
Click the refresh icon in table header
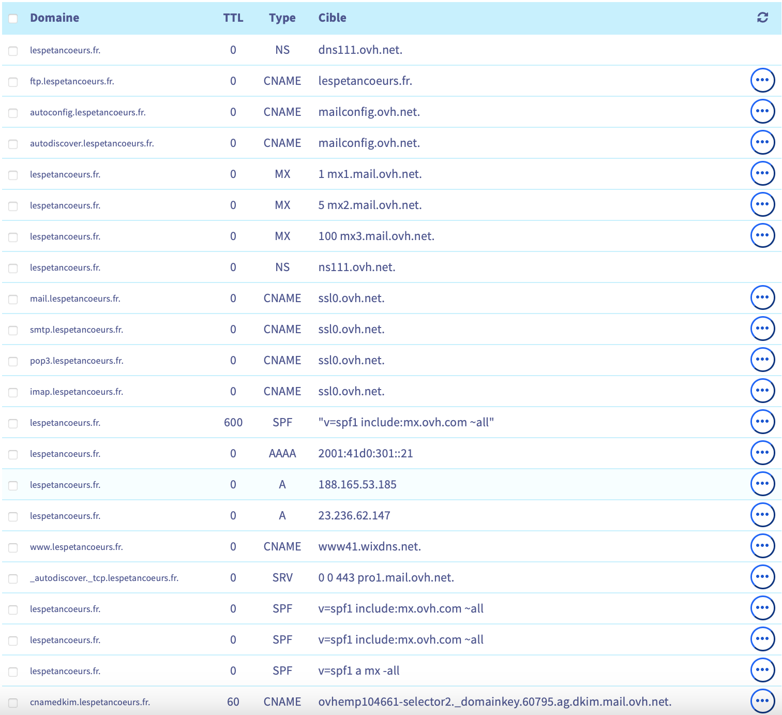762,18
